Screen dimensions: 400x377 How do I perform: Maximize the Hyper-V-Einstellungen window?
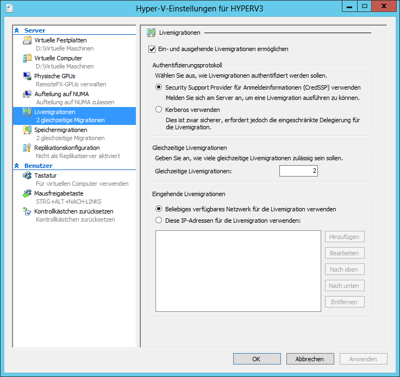pos(365,7)
